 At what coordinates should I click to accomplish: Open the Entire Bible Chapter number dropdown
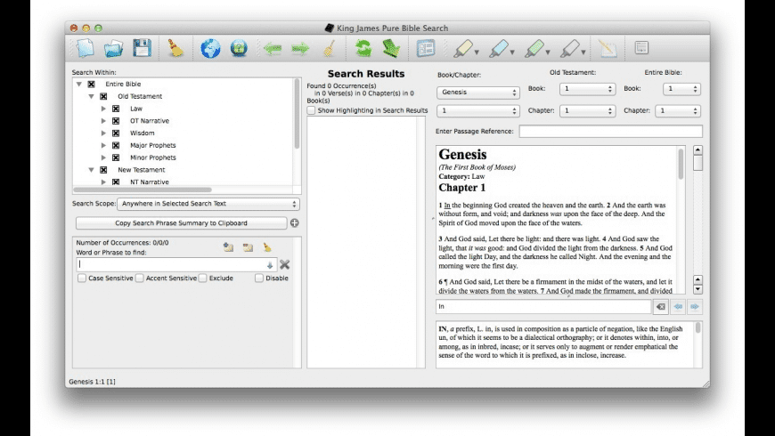click(678, 111)
